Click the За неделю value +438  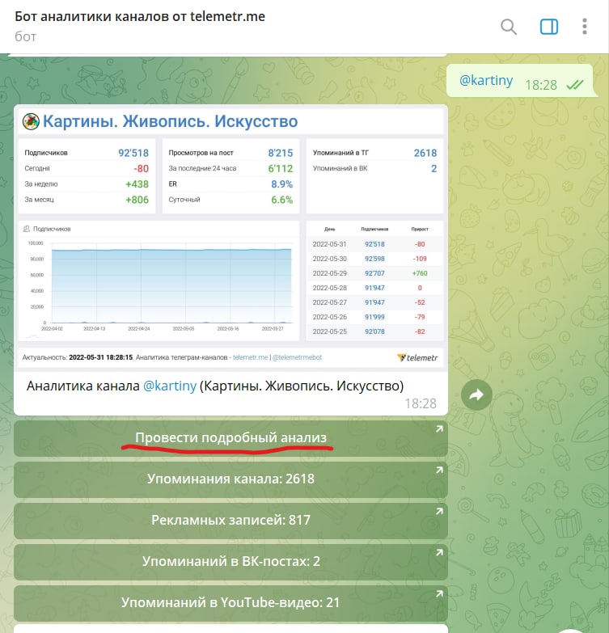(137, 184)
